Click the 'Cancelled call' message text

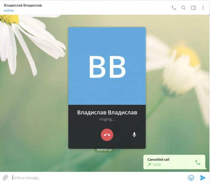pos(158,160)
